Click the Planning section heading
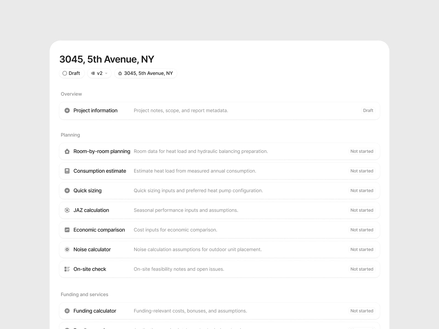Viewport: 439px width, 329px height. point(70,135)
